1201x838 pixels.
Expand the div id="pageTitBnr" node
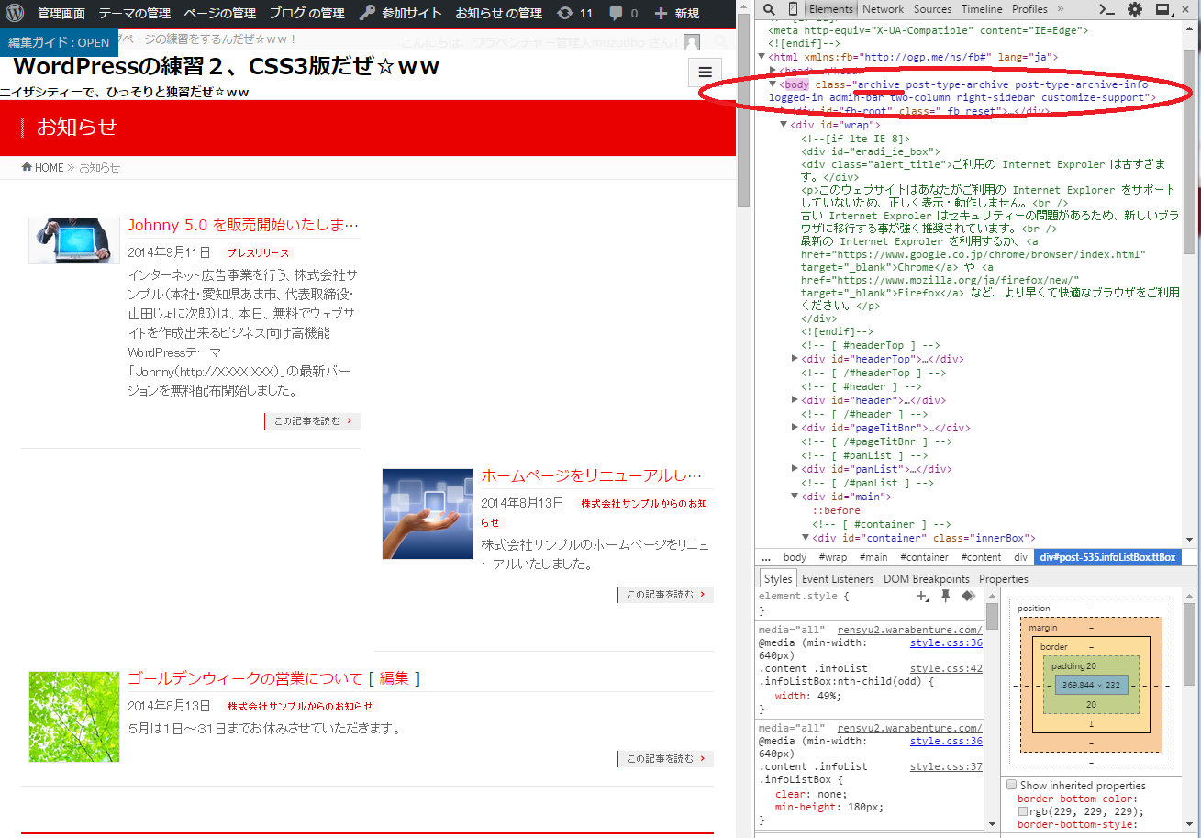coord(795,428)
